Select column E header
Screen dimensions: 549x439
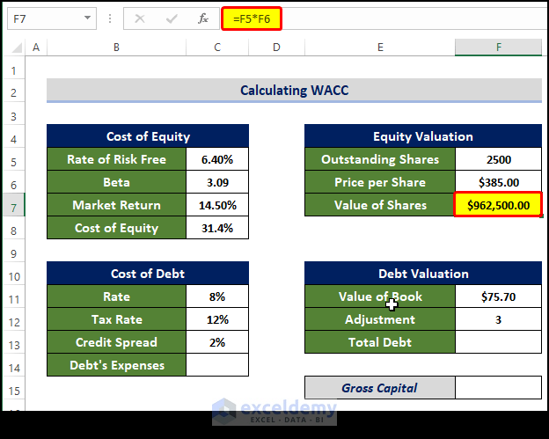380,48
